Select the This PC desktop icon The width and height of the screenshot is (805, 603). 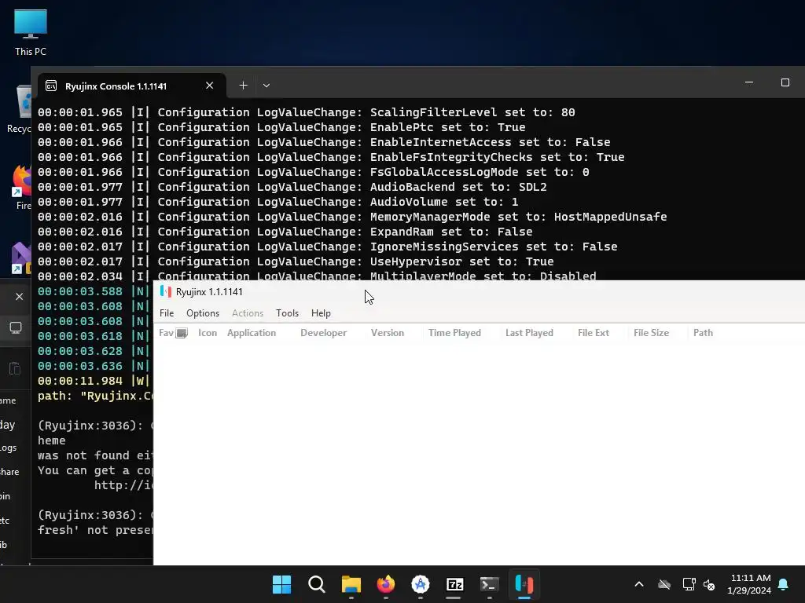[x=31, y=31]
